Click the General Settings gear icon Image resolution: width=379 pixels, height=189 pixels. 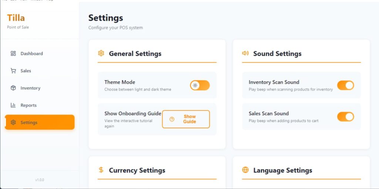pyautogui.click(x=101, y=53)
